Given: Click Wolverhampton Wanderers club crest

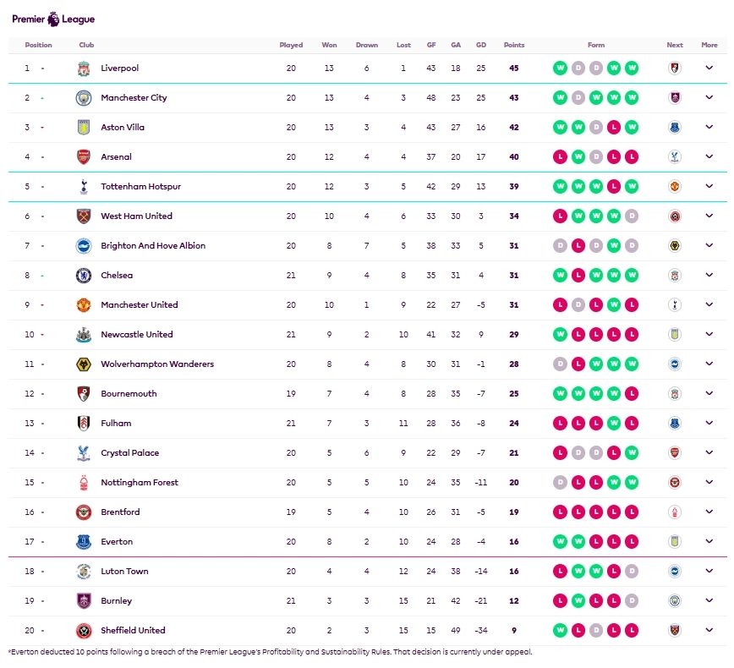Looking at the screenshot, I should (x=83, y=364).
